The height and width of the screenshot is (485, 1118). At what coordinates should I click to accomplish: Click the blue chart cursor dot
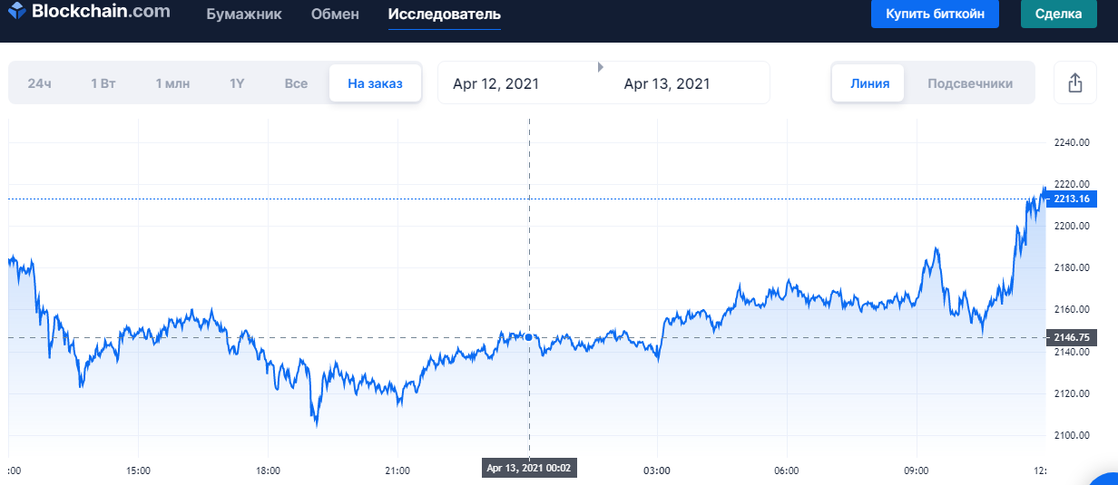pos(529,337)
